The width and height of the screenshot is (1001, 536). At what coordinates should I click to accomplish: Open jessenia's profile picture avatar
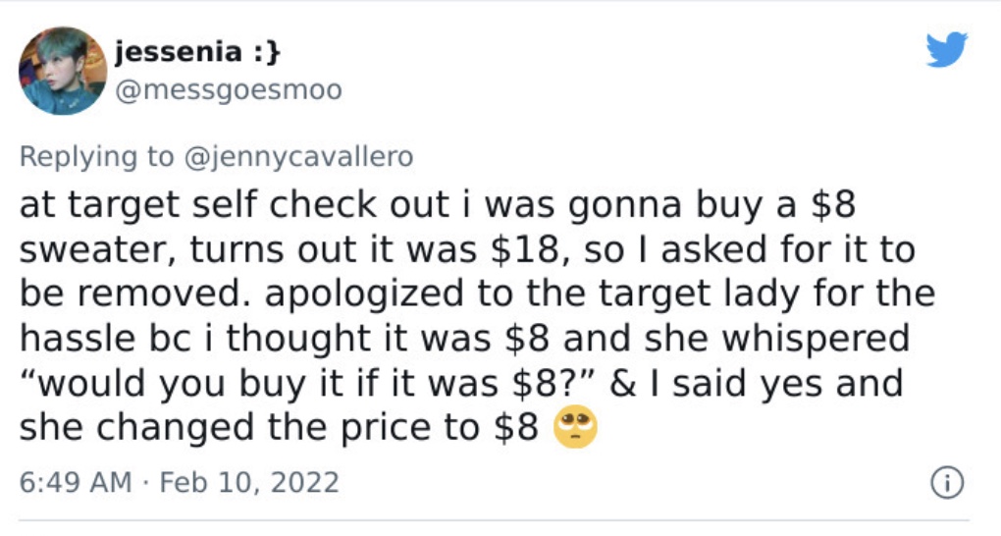tap(63, 71)
